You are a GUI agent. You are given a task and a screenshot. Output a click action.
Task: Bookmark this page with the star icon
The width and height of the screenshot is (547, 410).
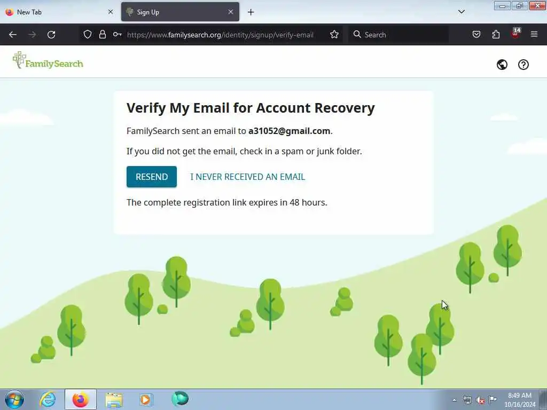coord(334,34)
